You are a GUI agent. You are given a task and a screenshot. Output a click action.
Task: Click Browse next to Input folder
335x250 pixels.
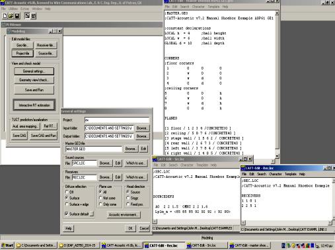[142, 128]
